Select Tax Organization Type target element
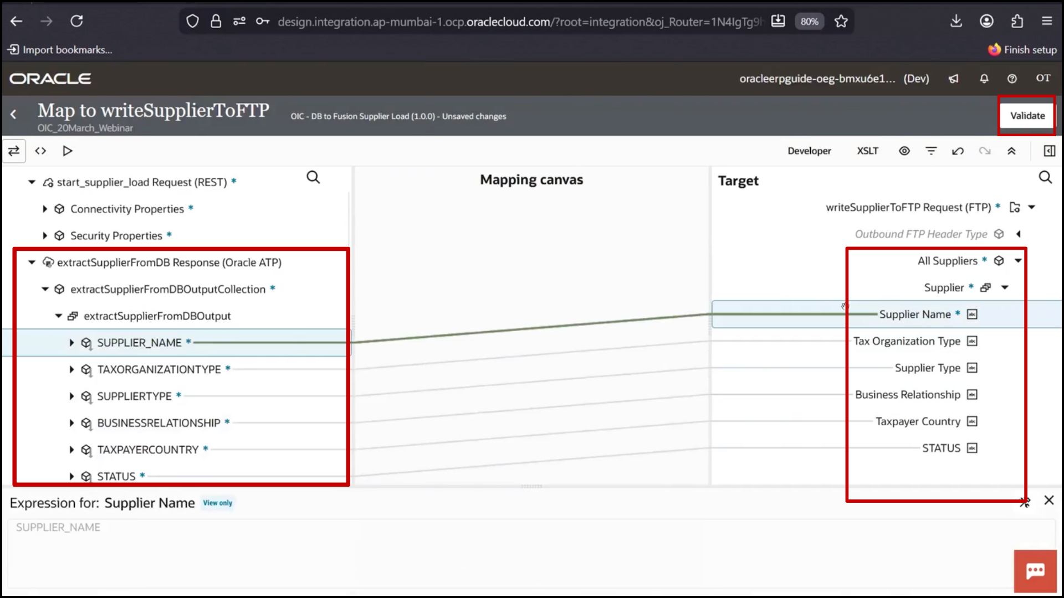Image resolution: width=1064 pixels, height=598 pixels. point(907,341)
